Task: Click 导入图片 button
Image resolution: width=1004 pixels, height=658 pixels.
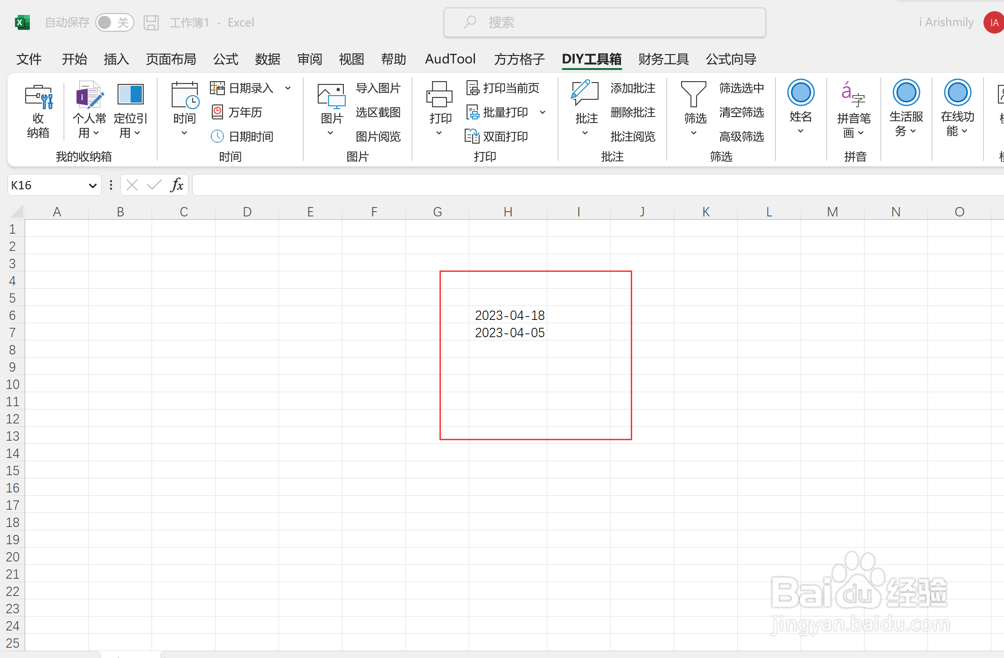Action: 378,88
